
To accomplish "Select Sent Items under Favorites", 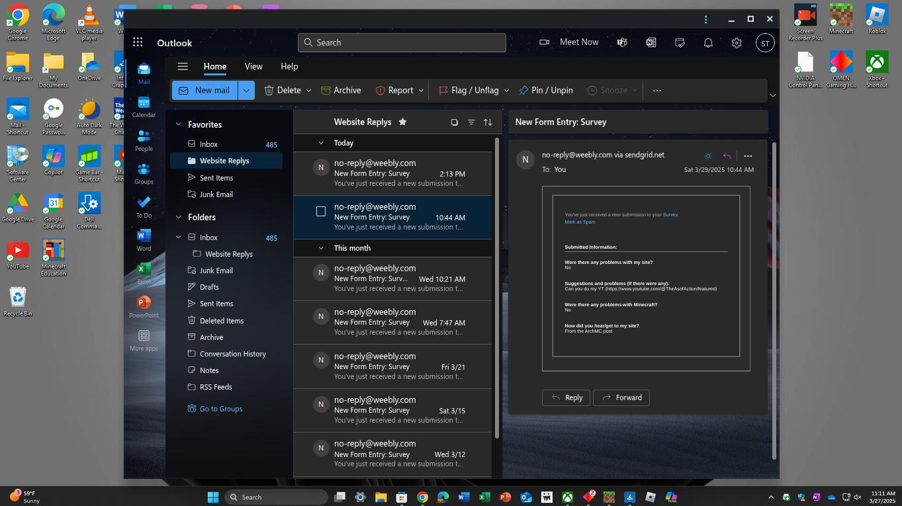I will [226, 178].
